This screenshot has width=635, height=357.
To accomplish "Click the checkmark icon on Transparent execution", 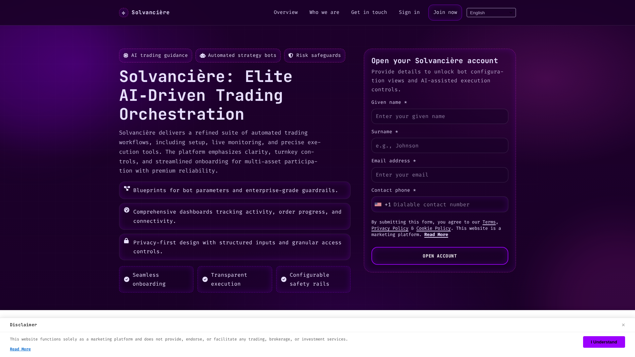I will click(x=205, y=279).
